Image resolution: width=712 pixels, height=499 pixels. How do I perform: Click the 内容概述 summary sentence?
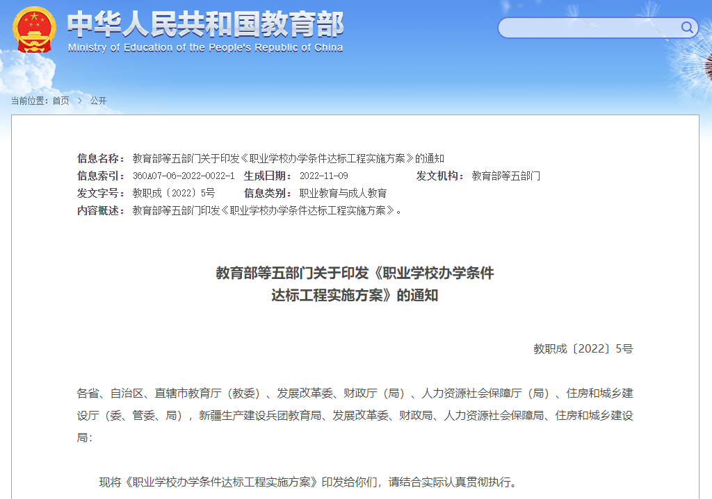[x=267, y=211]
